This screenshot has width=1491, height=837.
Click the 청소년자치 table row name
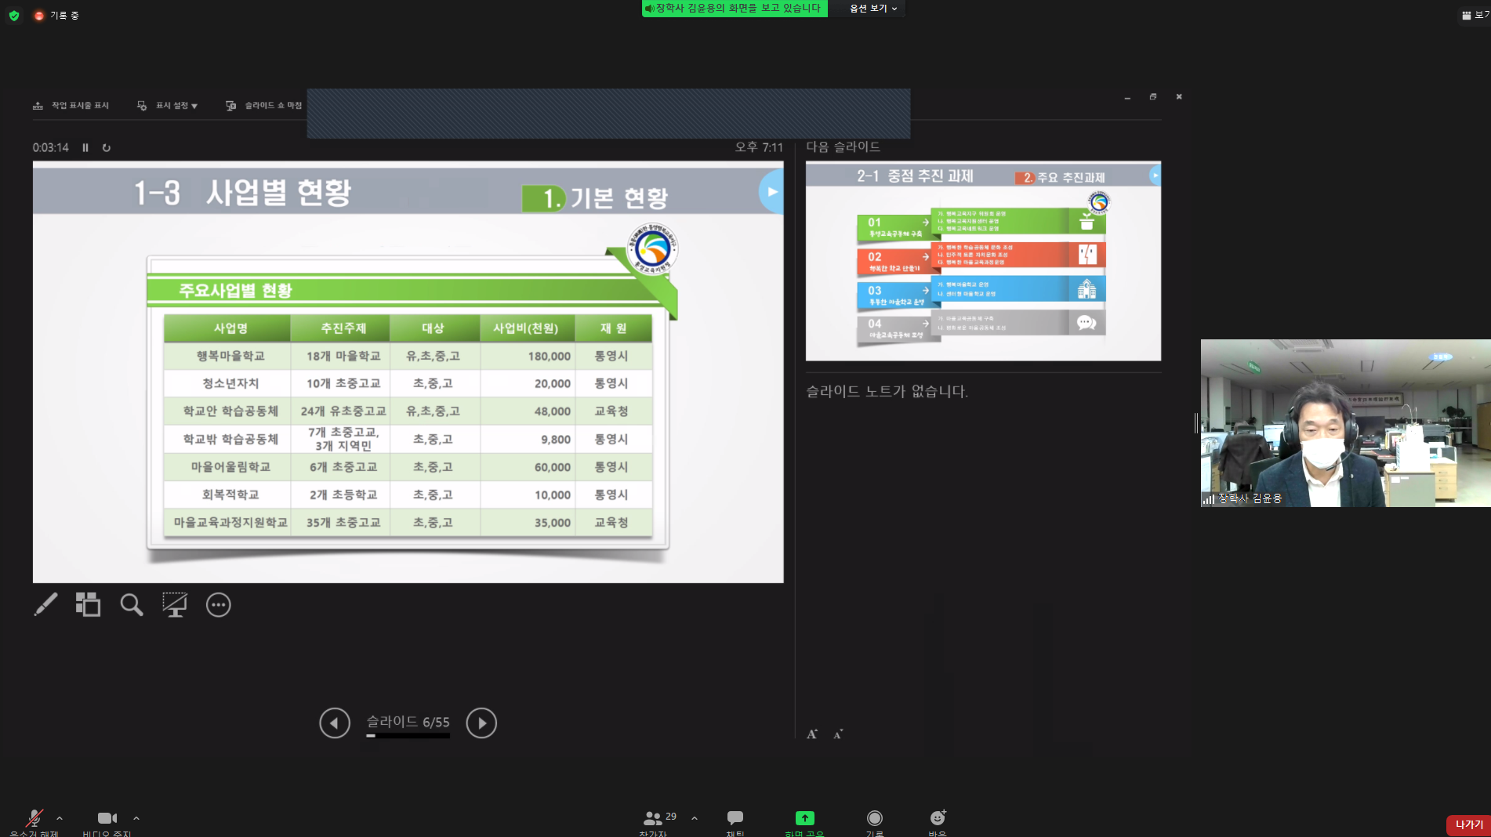pyautogui.click(x=230, y=383)
